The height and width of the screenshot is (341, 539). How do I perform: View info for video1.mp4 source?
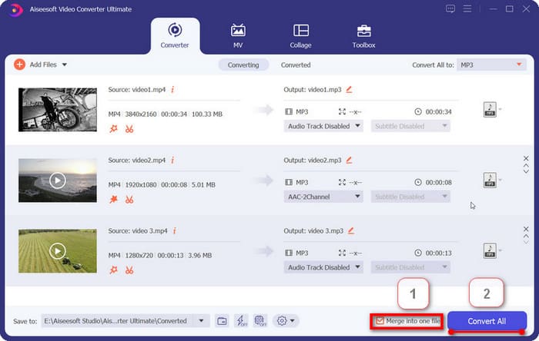172,89
